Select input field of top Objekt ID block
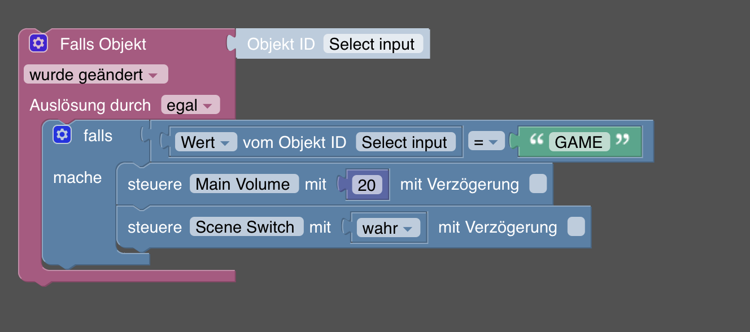750x332 pixels. tap(372, 44)
